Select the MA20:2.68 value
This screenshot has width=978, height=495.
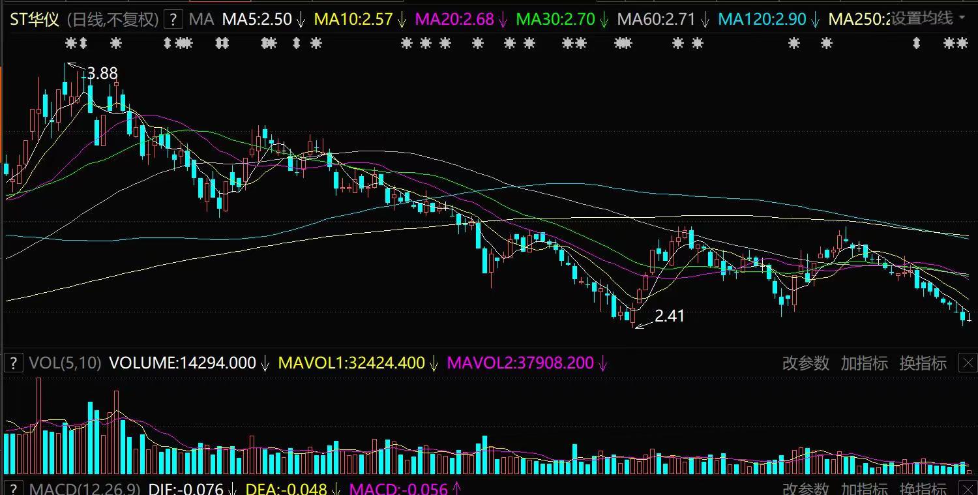[454, 19]
